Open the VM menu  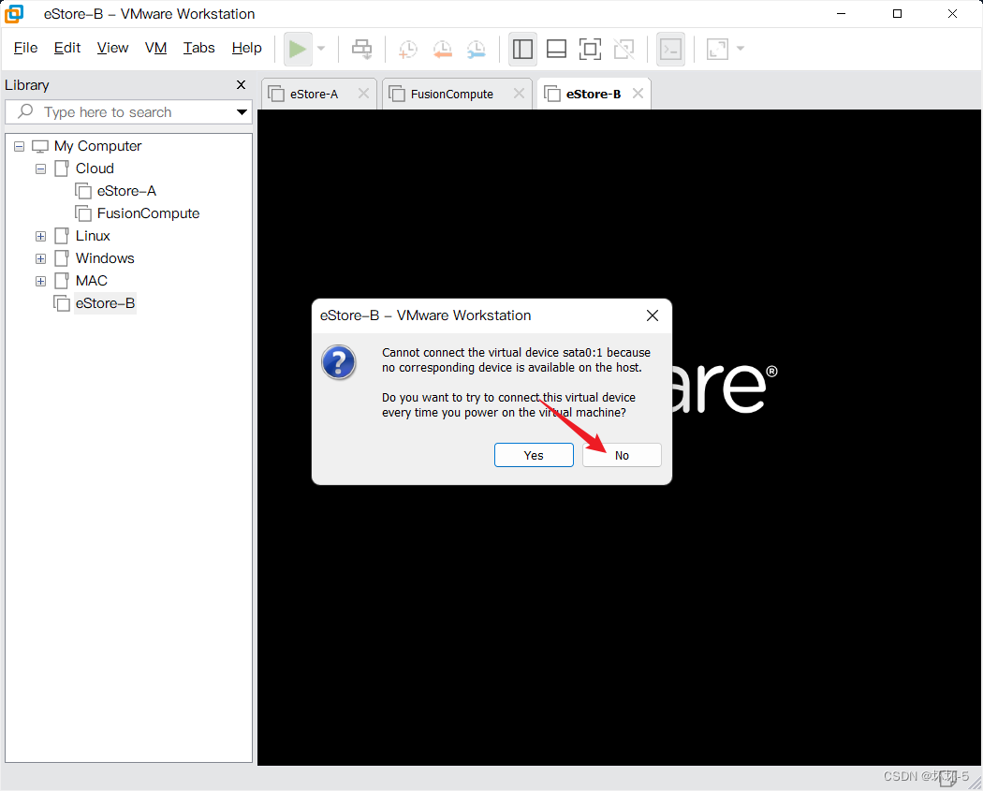[155, 48]
